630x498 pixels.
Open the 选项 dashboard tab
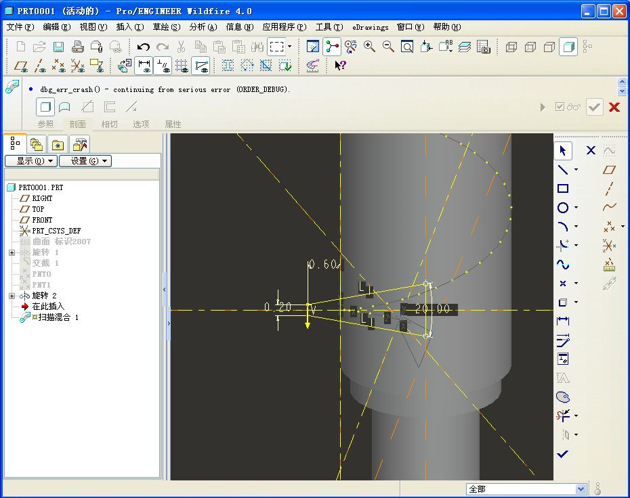click(141, 124)
